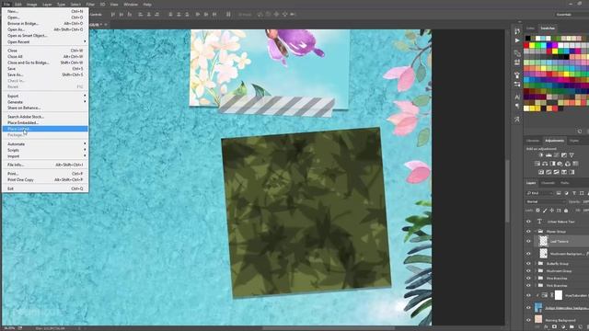Click the create new layer icon
The height and width of the screenshot is (331, 589).
(x=580, y=327)
